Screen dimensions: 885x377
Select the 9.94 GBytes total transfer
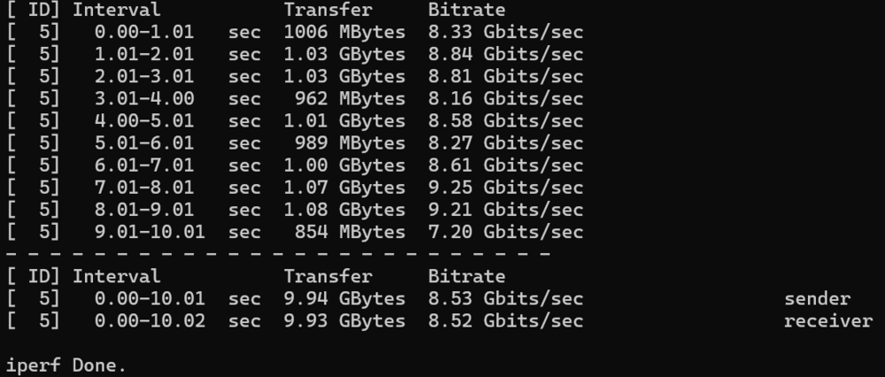pos(344,299)
